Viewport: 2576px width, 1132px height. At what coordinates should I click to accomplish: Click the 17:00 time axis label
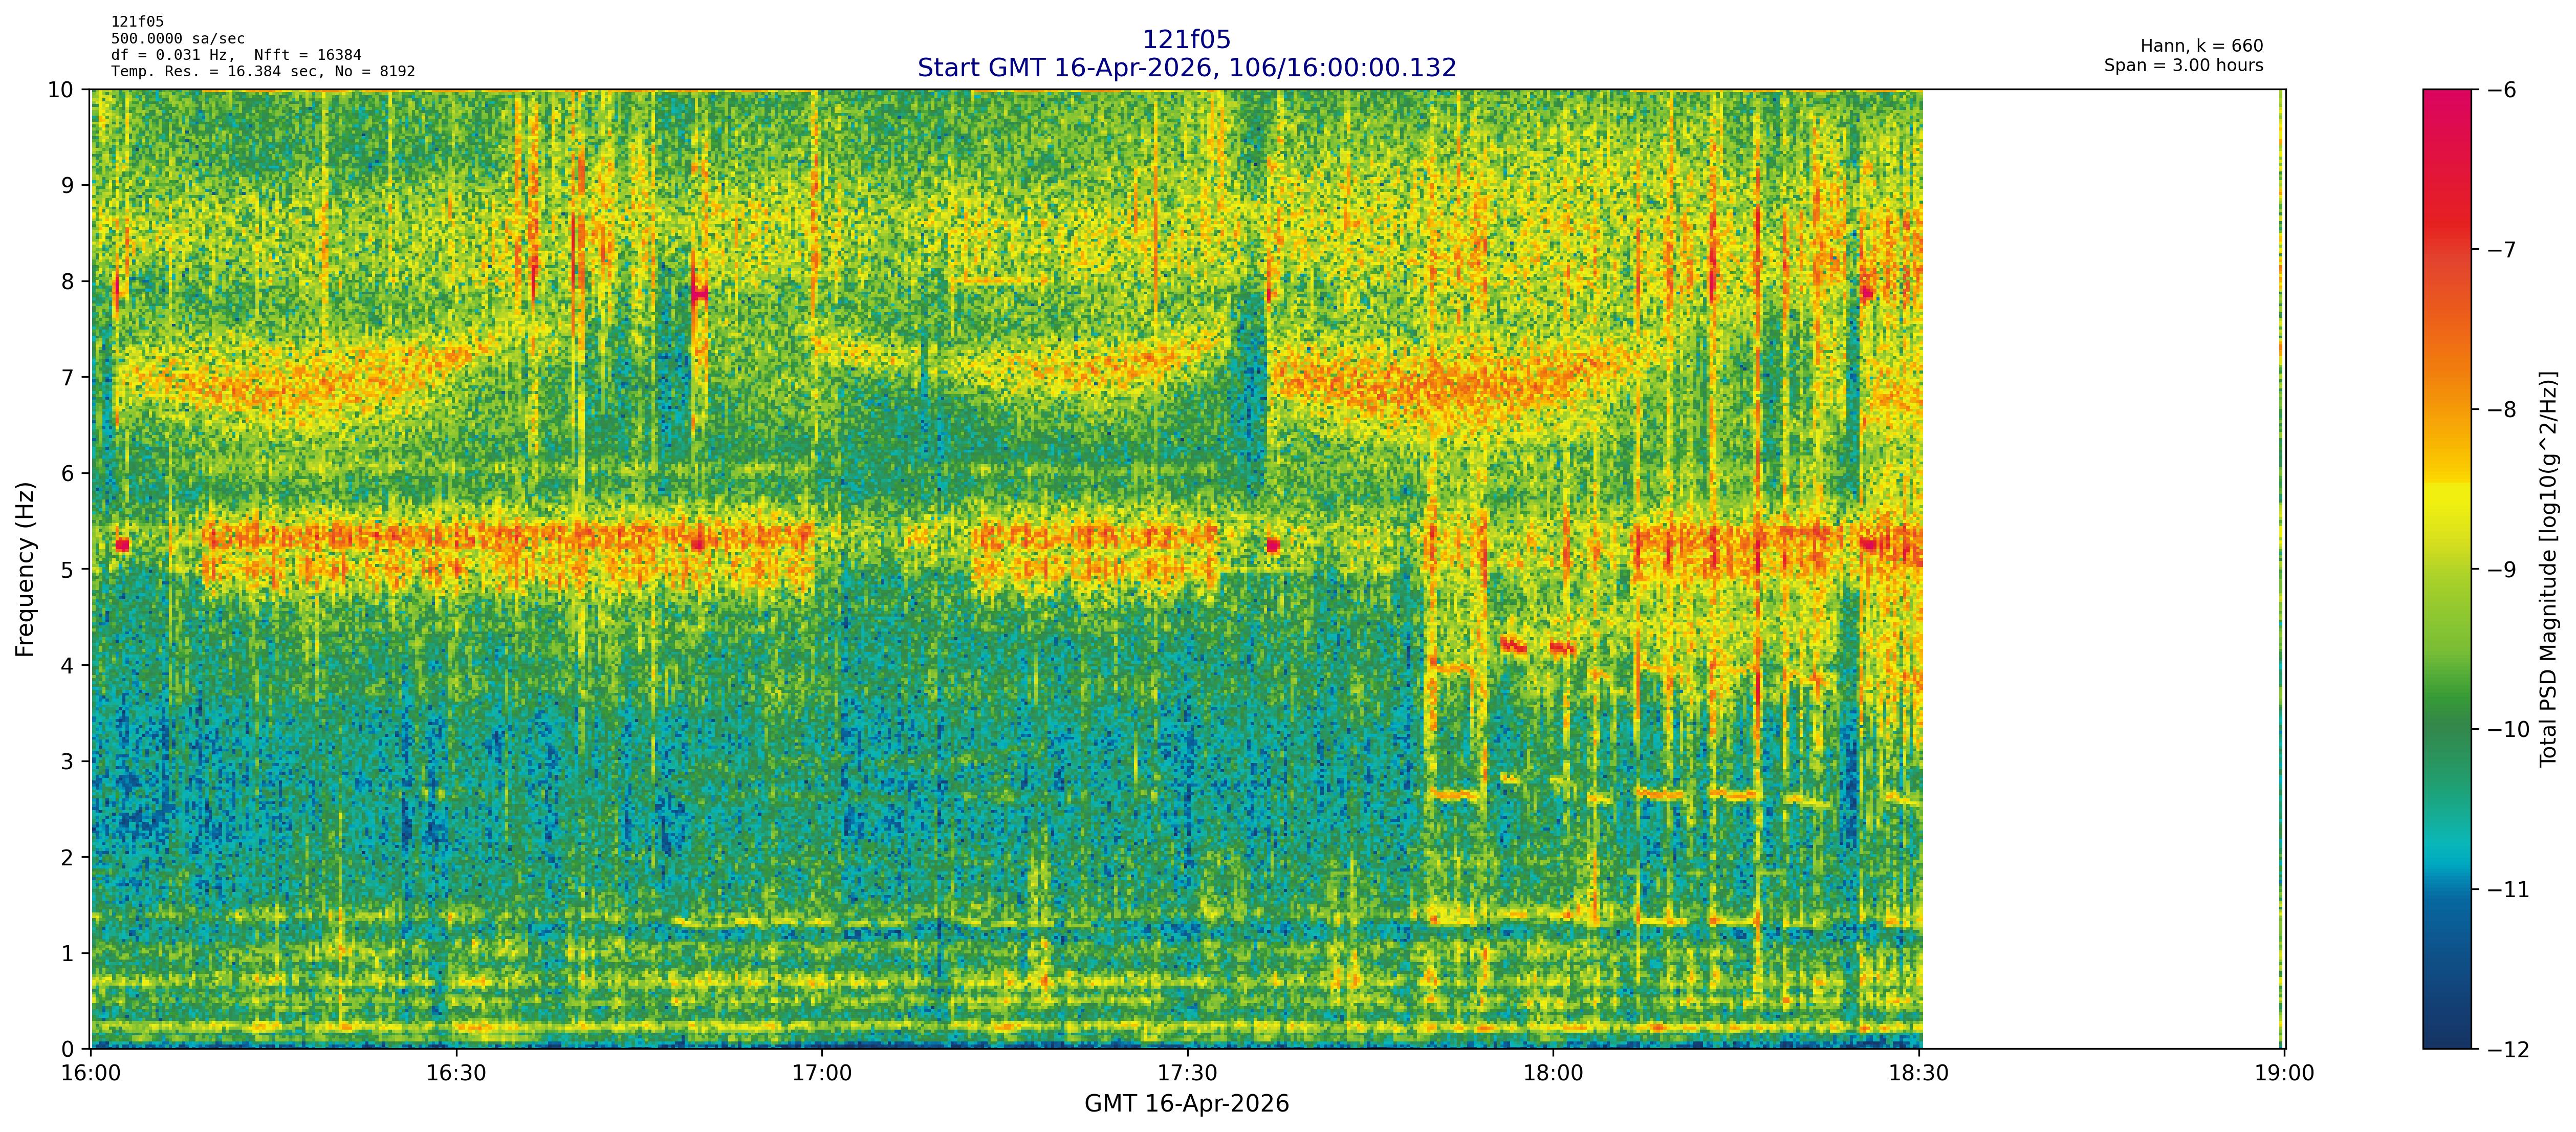(822, 1073)
